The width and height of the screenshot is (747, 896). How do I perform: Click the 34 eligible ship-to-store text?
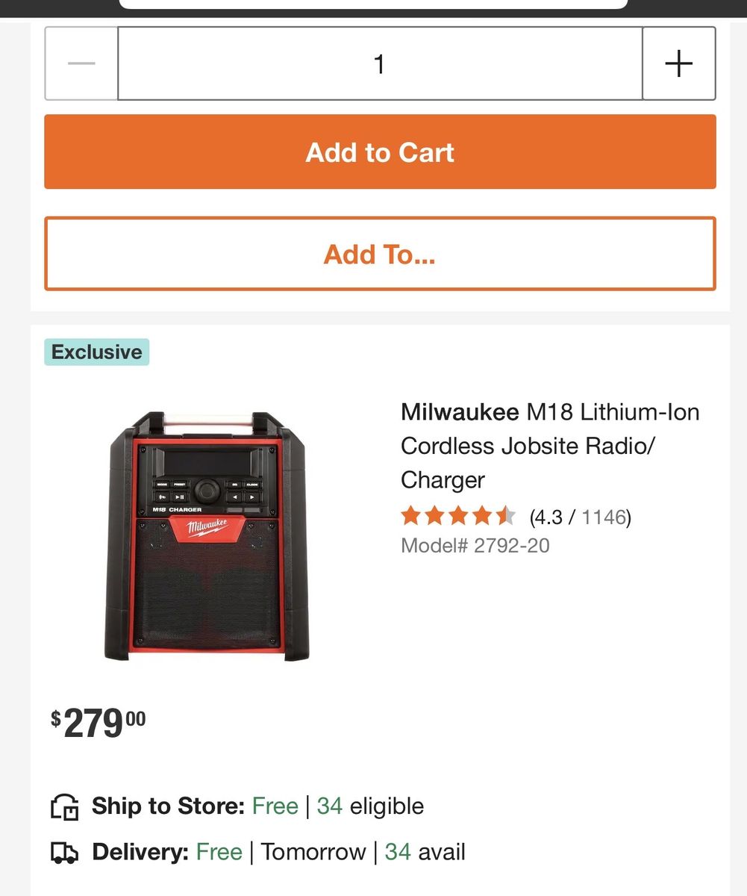pyautogui.click(x=370, y=806)
